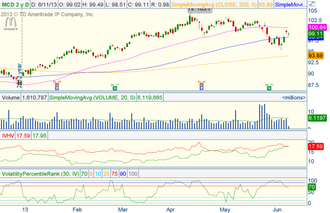This screenshot has width=330, height=213.
Task: Click the TD Ameritrade IP Company copyright text
Action: click(48, 15)
